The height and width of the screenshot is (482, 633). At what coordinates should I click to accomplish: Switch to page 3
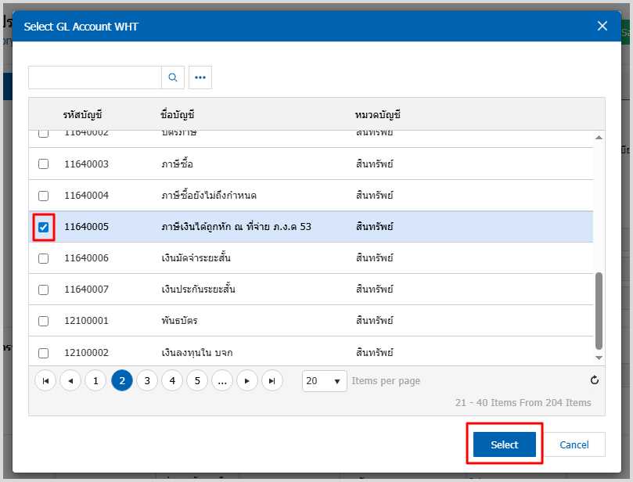click(146, 381)
